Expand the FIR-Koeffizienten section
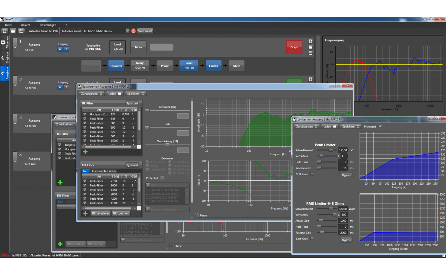Image resolution: width=446 pixels, height=275 pixels. point(148,185)
